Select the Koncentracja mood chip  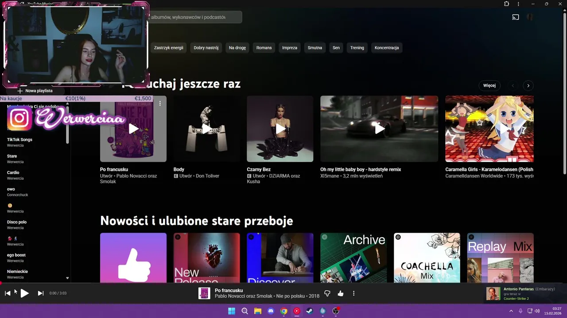pyautogui.click(x=387, y=48)
